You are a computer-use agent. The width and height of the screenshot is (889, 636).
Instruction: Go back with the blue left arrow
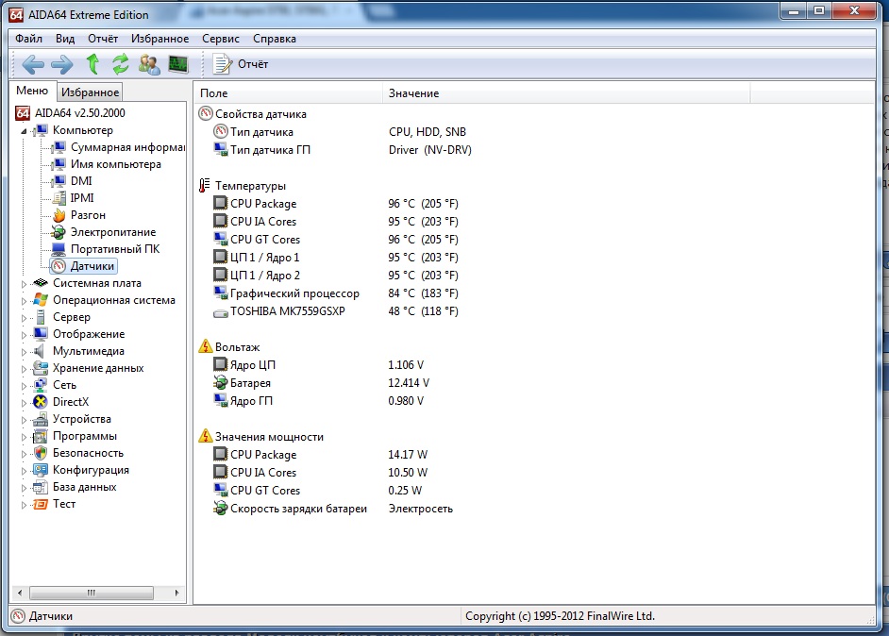pos(33,64)
